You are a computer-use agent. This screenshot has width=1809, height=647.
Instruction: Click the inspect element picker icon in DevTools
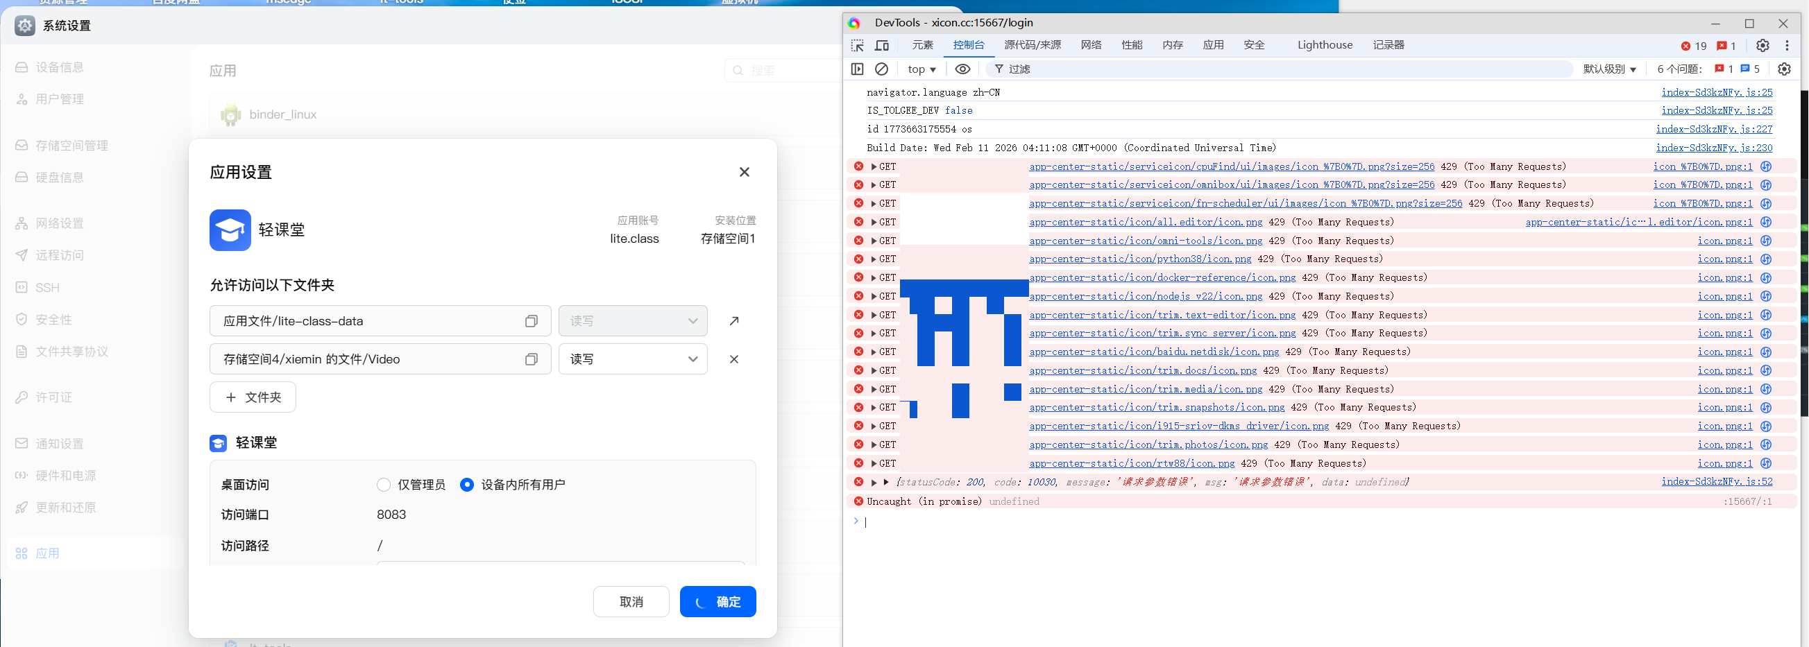pyautogui.click(x=858, y=46)
